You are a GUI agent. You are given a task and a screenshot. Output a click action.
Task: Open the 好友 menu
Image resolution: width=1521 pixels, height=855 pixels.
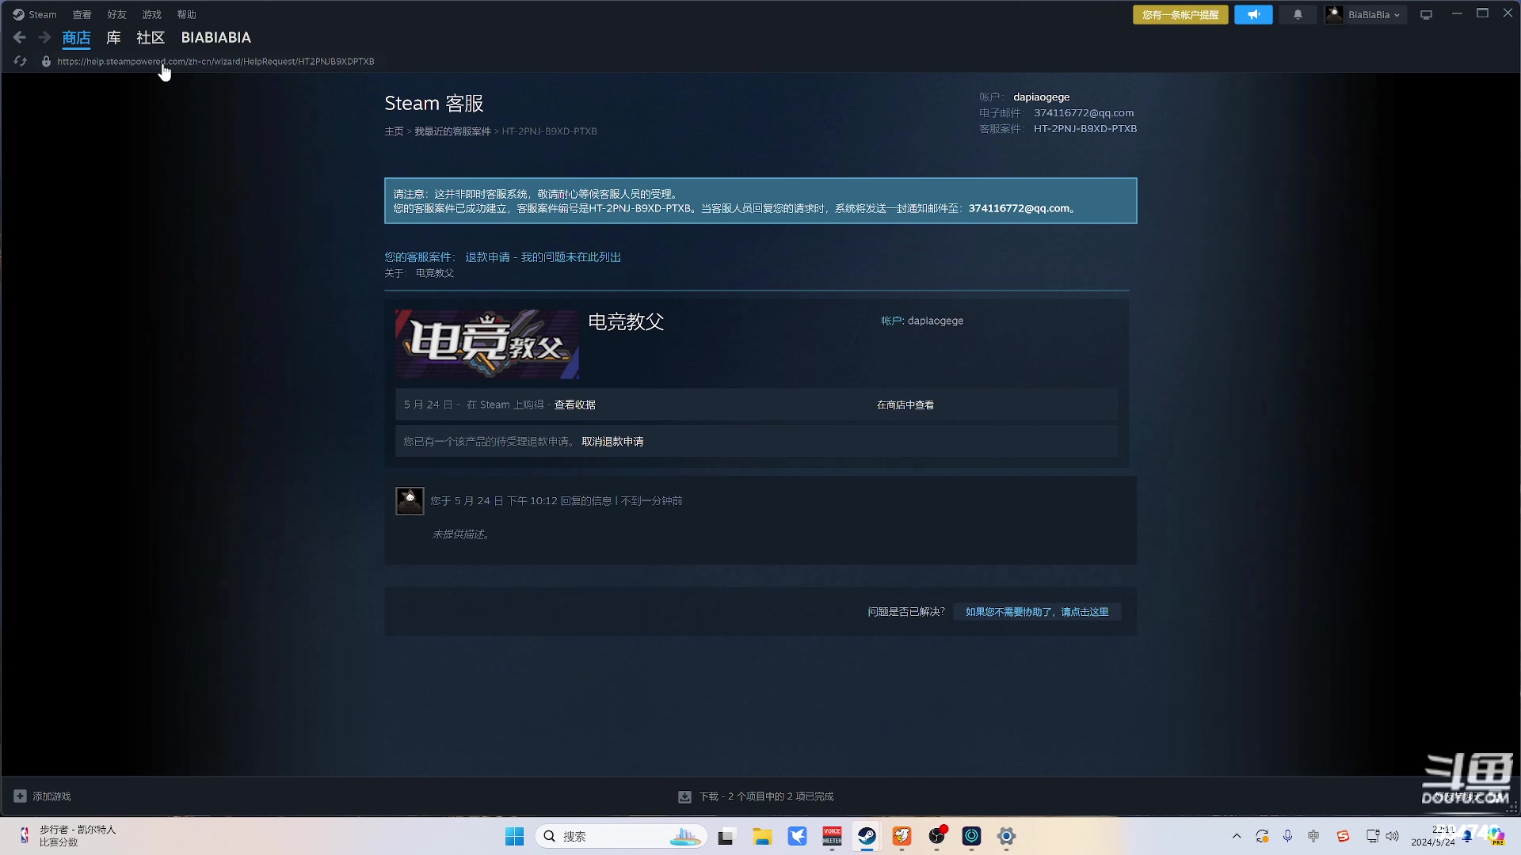click(x=116, y=14)
